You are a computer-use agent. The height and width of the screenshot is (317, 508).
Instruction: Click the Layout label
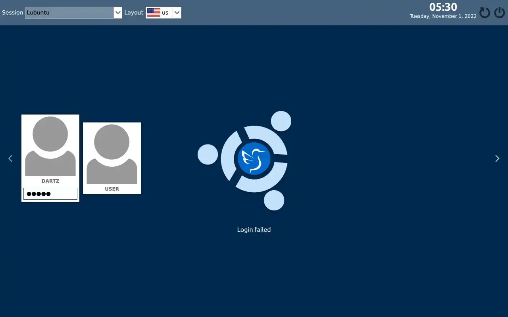(134, 13)
